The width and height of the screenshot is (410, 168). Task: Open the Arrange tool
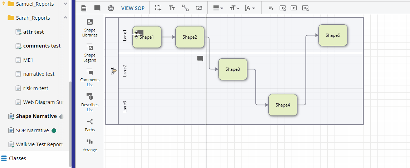pyautogui.click(x=90, y=145)
